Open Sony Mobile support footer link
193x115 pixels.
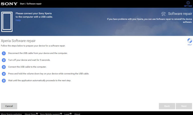pos(50,114)
